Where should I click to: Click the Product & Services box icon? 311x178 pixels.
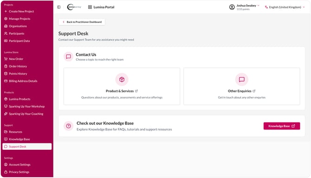(122, 80)
